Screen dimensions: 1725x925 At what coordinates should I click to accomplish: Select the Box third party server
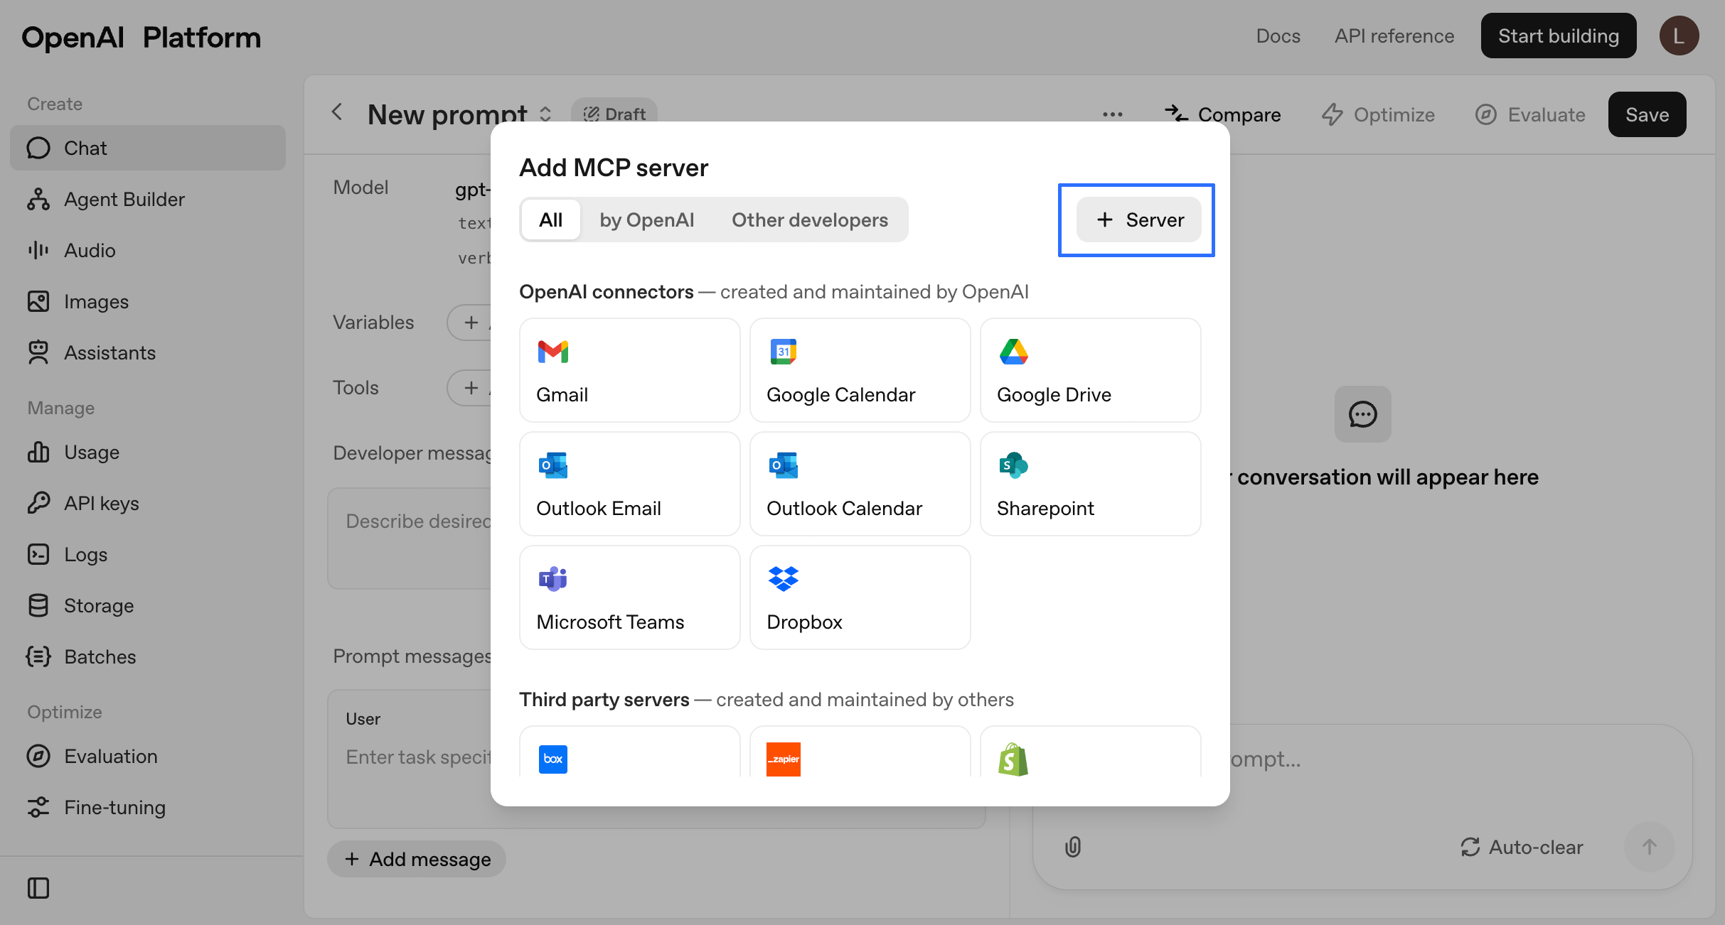point(629,754)
